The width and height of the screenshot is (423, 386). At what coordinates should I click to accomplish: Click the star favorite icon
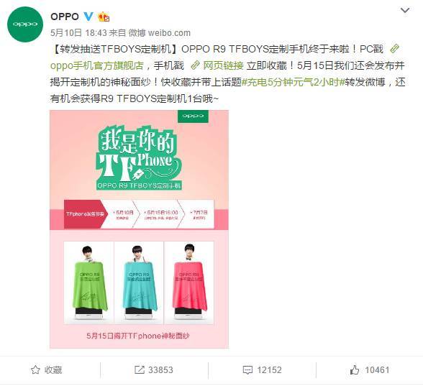(x=35, y=369)
